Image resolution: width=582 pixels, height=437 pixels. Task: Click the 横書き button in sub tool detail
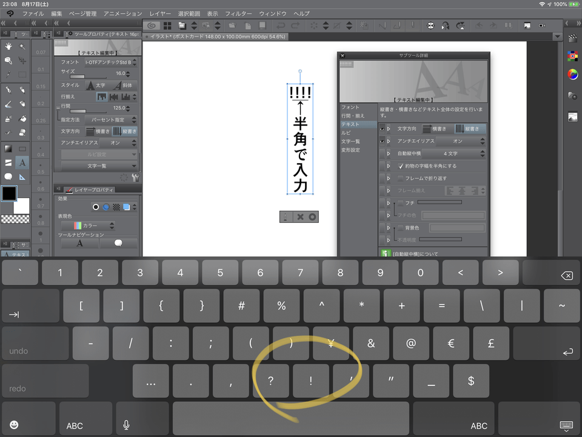tap(434, 129)
